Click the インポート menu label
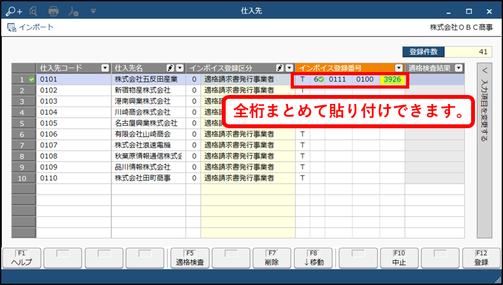Image resolution: width=503 pixels, height=285 pixels. coord(36,27)
